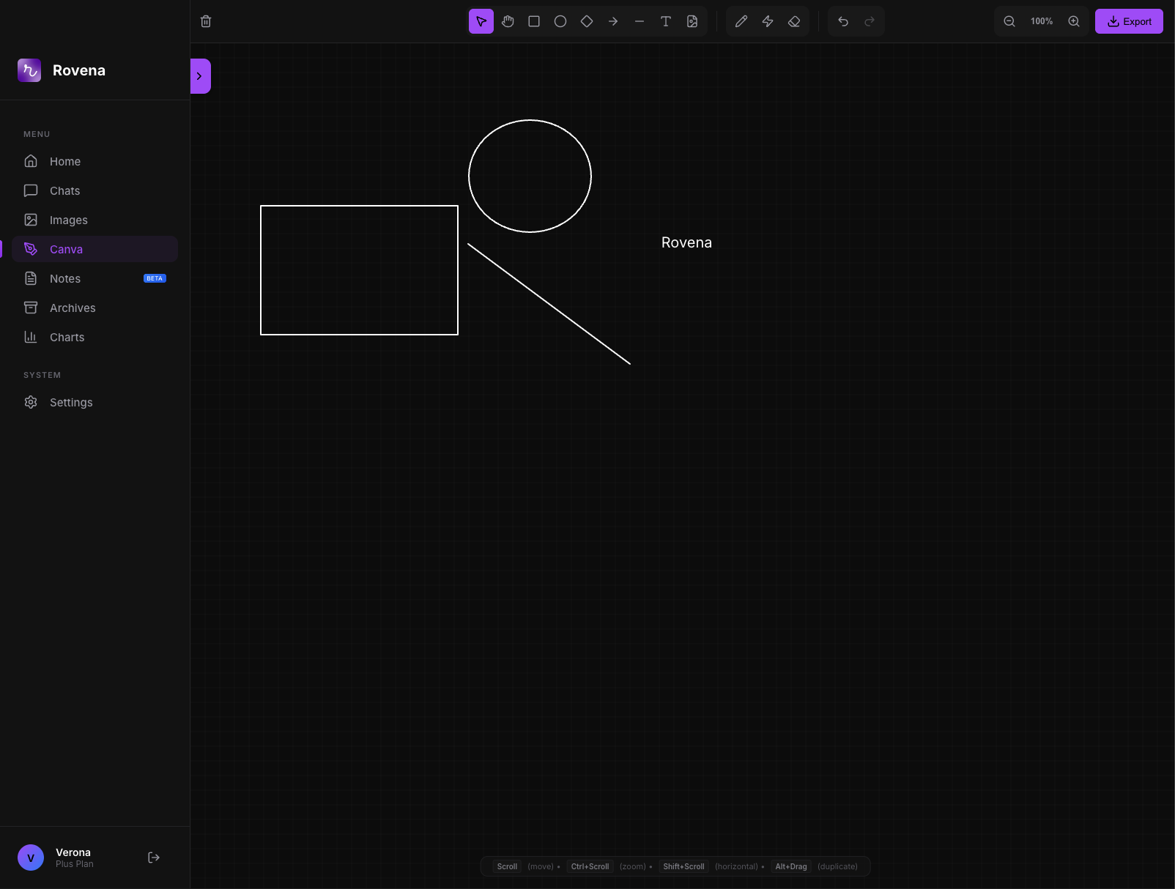1175x889 pixels.
Task: Click the trash delete icon
Action: point(206,21)
